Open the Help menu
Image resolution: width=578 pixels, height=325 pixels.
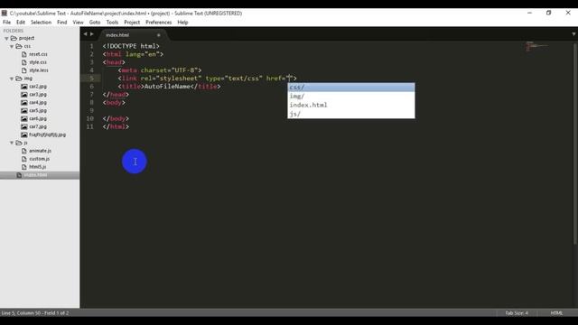[x=182, y=23]
